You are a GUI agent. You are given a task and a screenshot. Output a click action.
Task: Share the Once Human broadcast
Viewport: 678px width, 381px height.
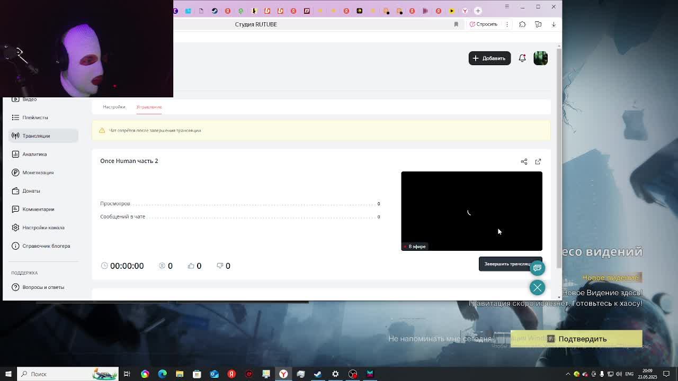point(524,161)
